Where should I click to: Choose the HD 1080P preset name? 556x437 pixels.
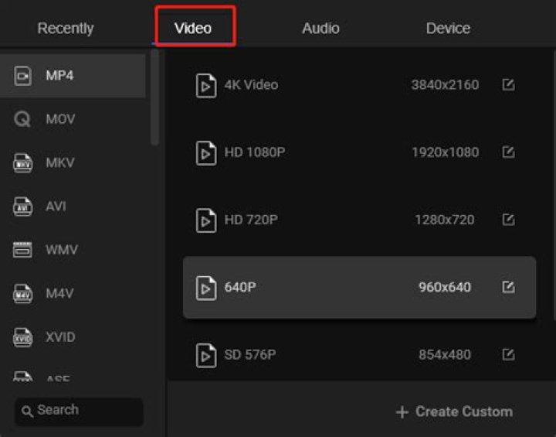coord(255,152)
